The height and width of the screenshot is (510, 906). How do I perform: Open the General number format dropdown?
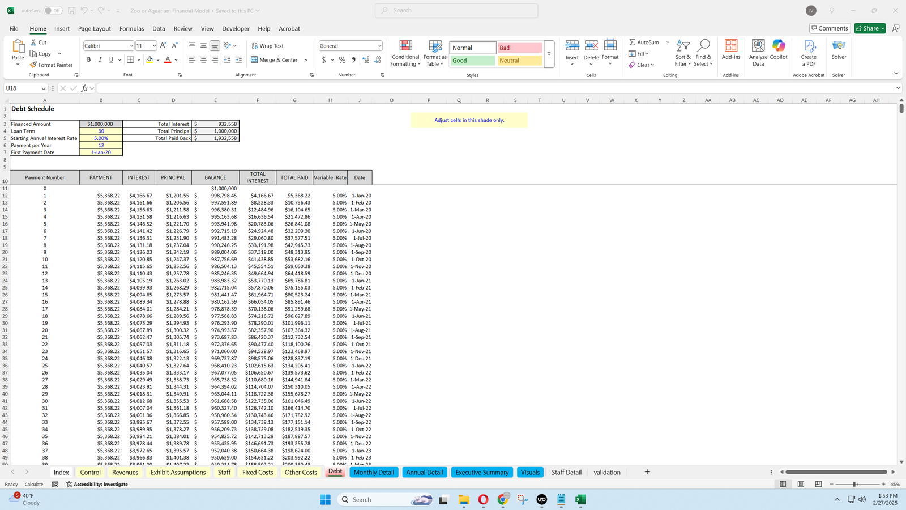[x=379, y=46]
